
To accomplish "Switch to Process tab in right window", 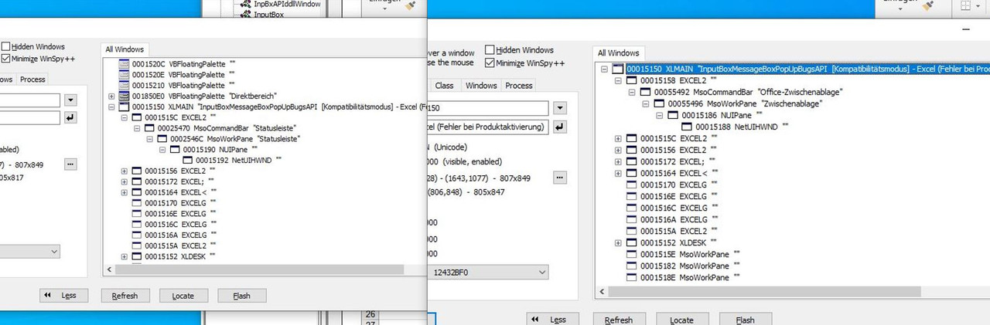I will [x=519, y=85].
